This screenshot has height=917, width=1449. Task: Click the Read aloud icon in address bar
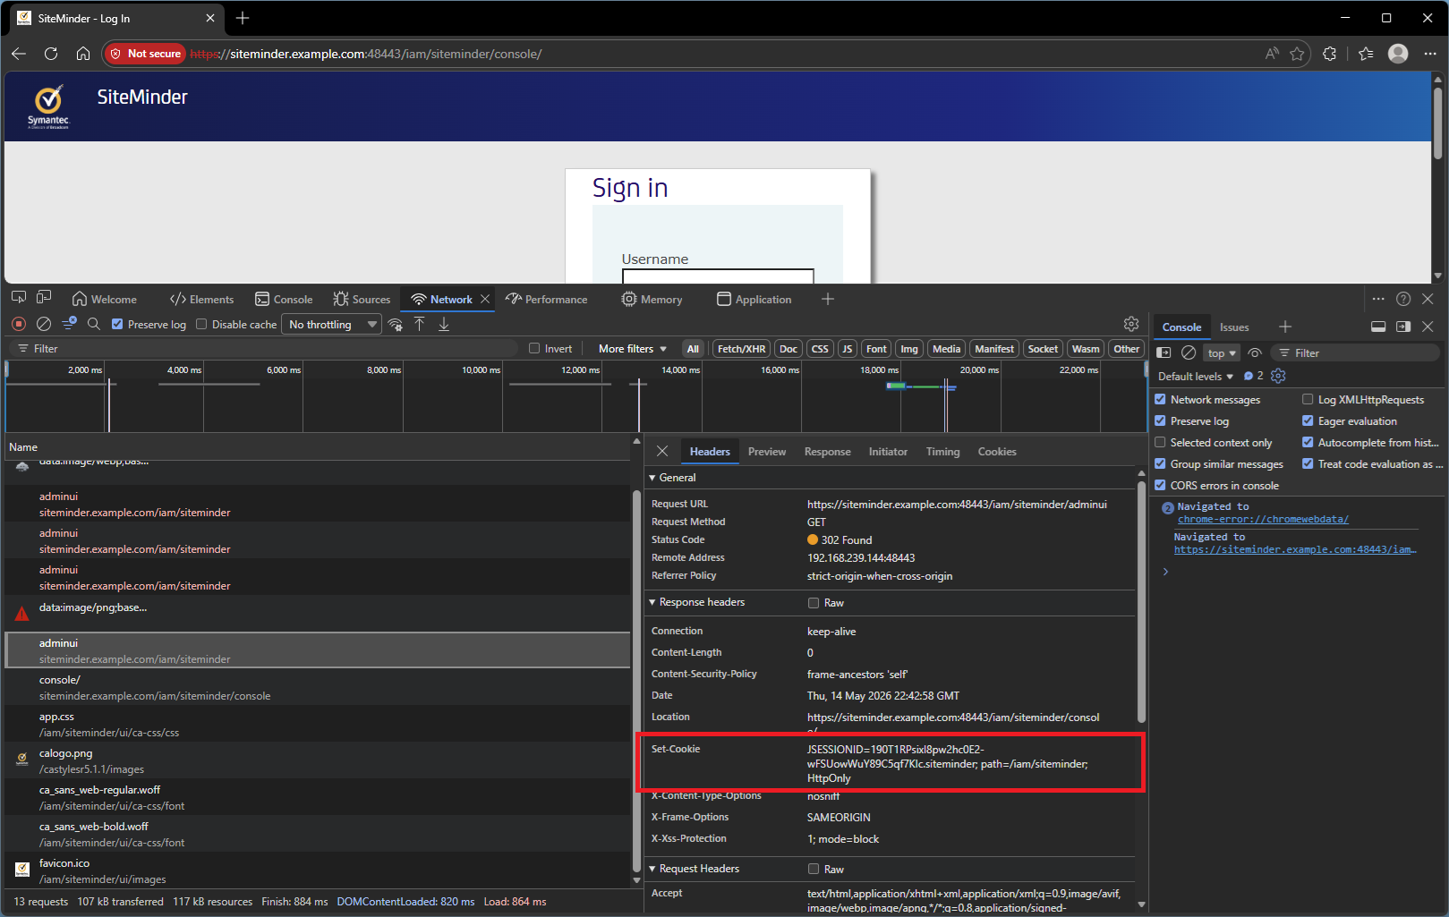point(1272,54)
